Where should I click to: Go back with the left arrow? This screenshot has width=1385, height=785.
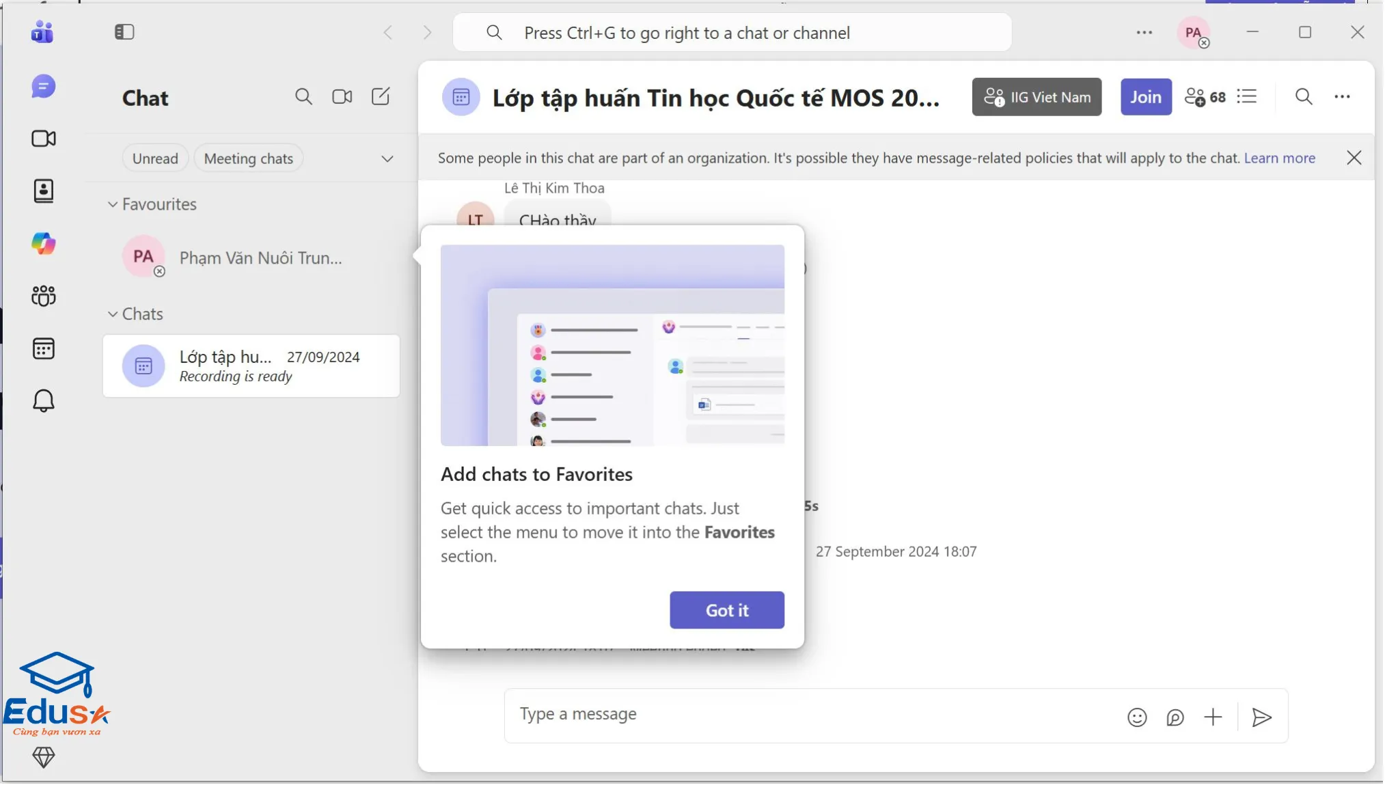pyautogui.click(x=388, y=33)
